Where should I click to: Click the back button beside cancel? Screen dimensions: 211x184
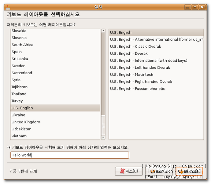pyautogui.click(x=159, y=171)
